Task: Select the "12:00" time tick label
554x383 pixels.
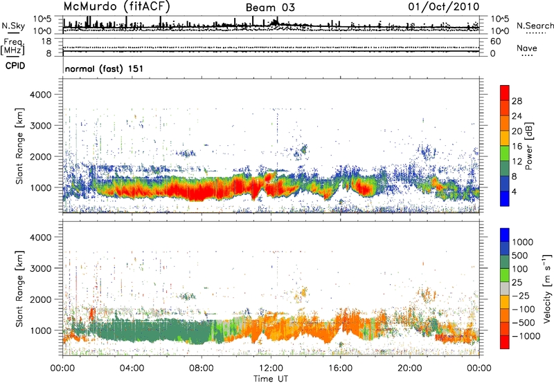Action: pyautogui.click(x=271, y=368)
